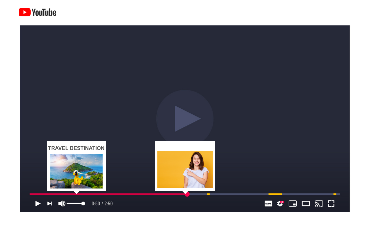Click the YouTube logo
This screenshot has width=374, height=234.
pyautogui.click(x=37, y=12)
